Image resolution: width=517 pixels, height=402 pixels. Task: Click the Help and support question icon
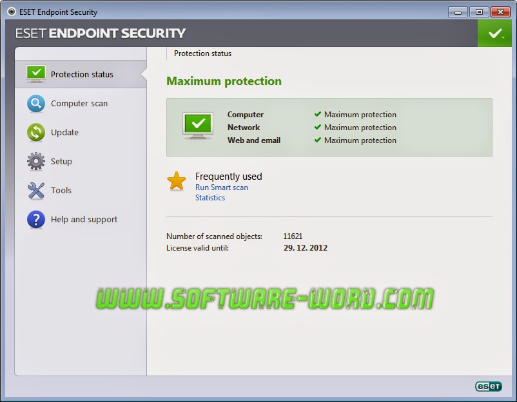(x=36, y=220)
